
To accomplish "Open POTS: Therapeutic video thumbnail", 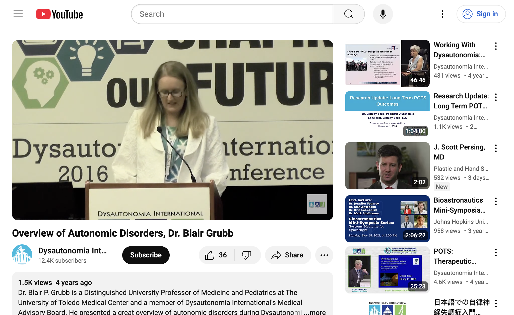I will [x=388, y=270].
